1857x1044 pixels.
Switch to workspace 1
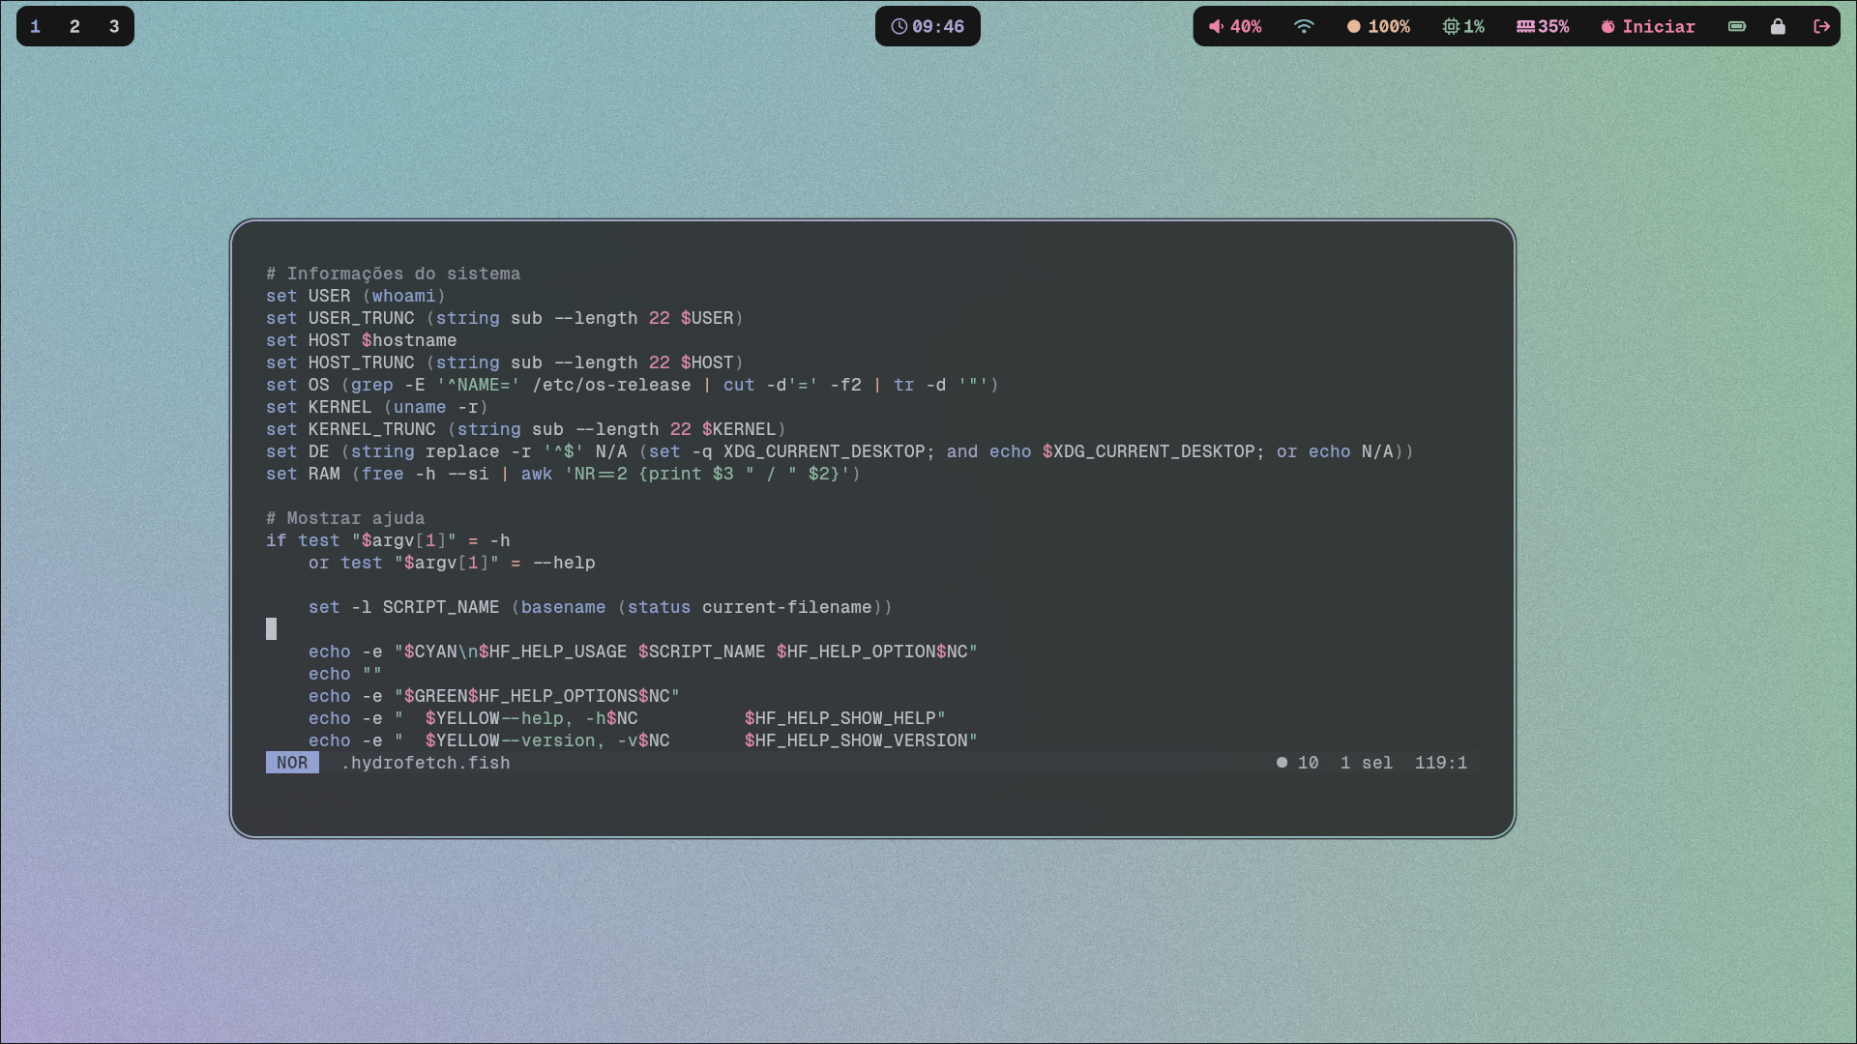(x=36, y=26)
